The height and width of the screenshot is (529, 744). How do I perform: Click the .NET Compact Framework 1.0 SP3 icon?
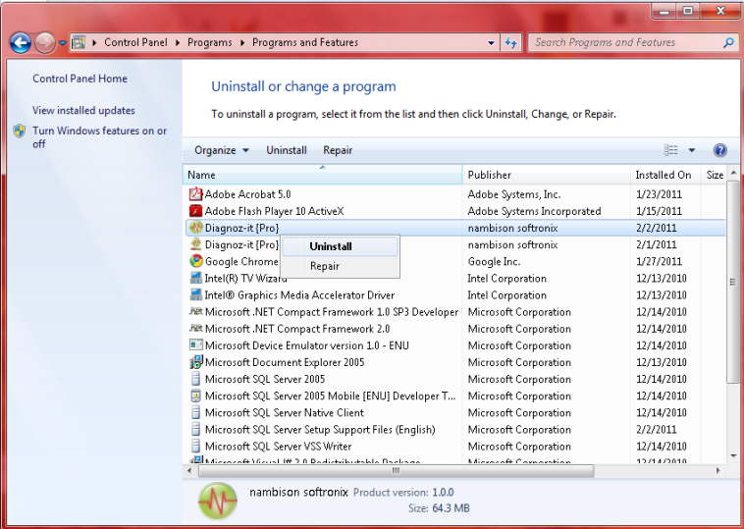pyautogui.click(x=195, y=312)
